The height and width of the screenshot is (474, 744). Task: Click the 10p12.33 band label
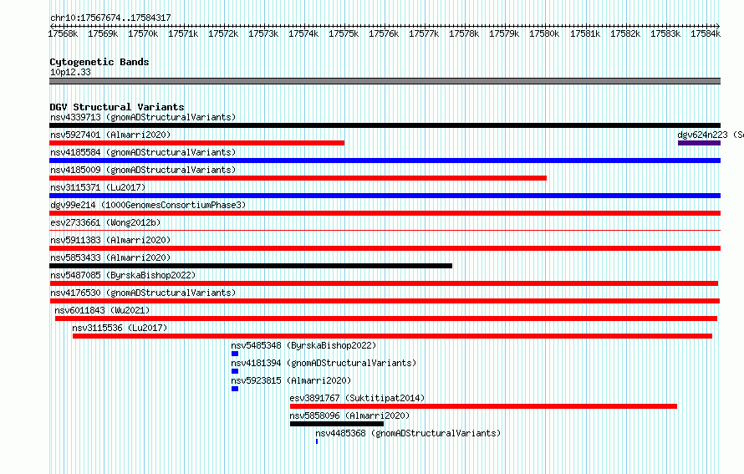point(70,72)
